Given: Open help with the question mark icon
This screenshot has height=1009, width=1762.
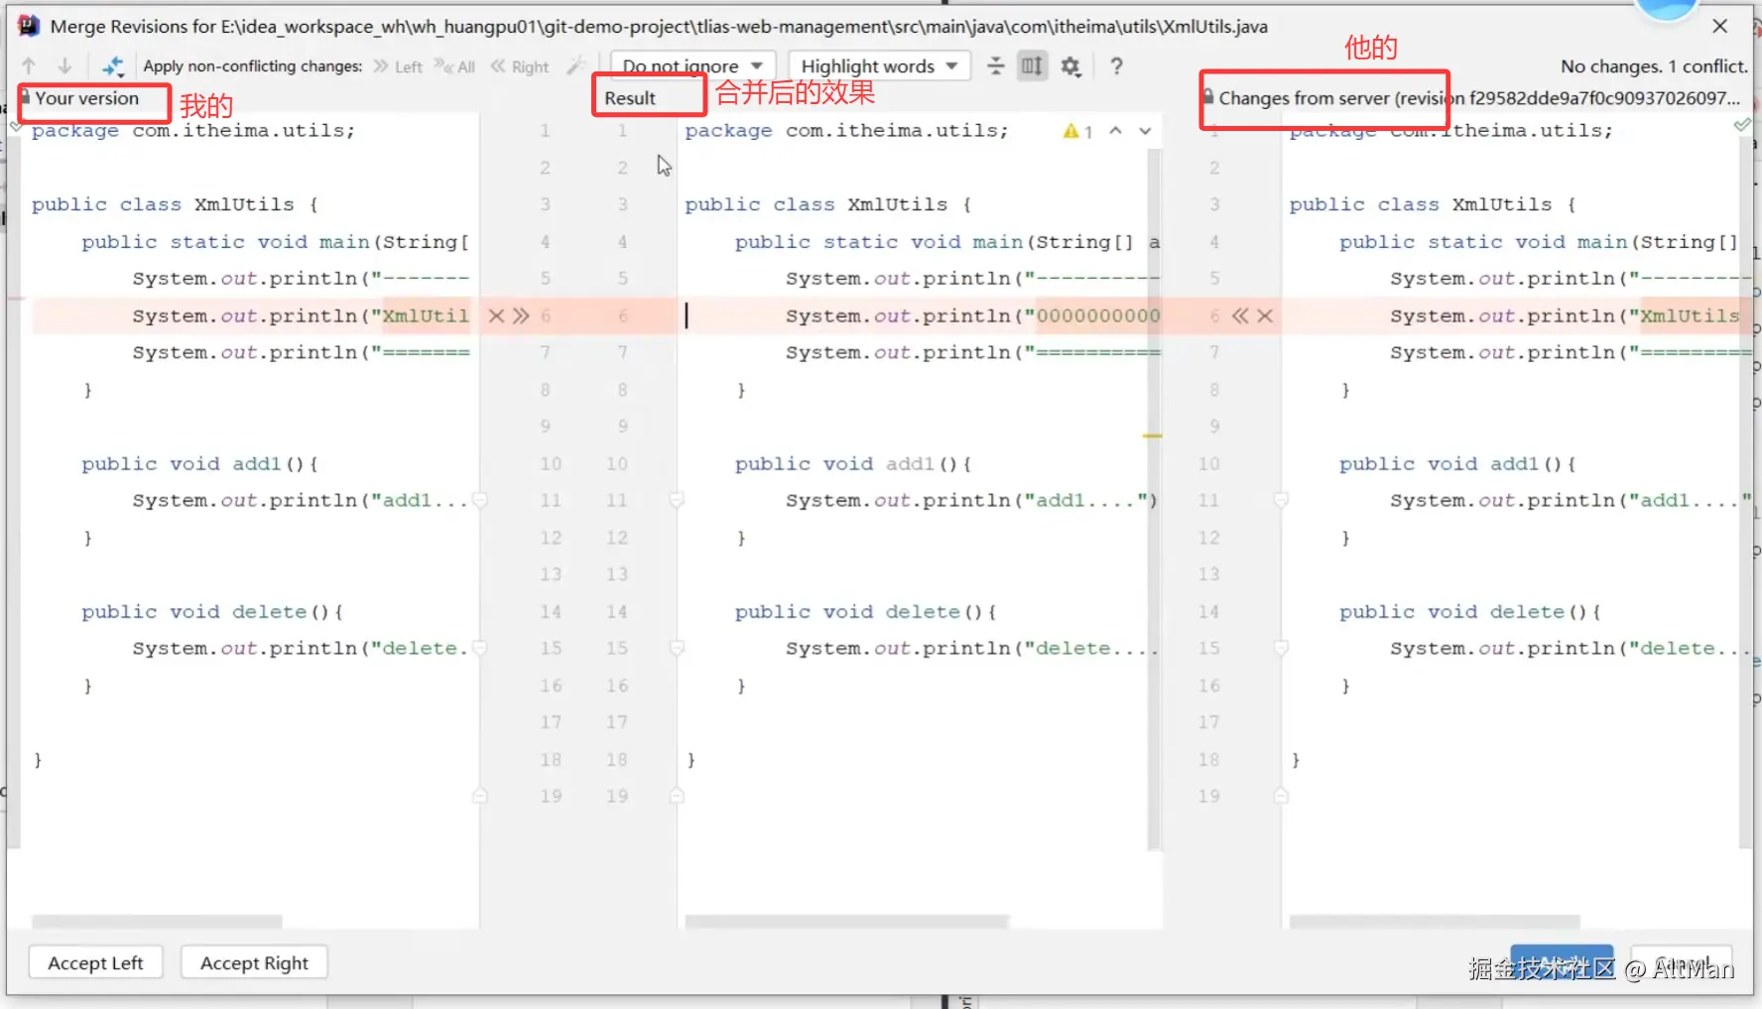Looking at the screenshot, I should [x=1116, y=66].
